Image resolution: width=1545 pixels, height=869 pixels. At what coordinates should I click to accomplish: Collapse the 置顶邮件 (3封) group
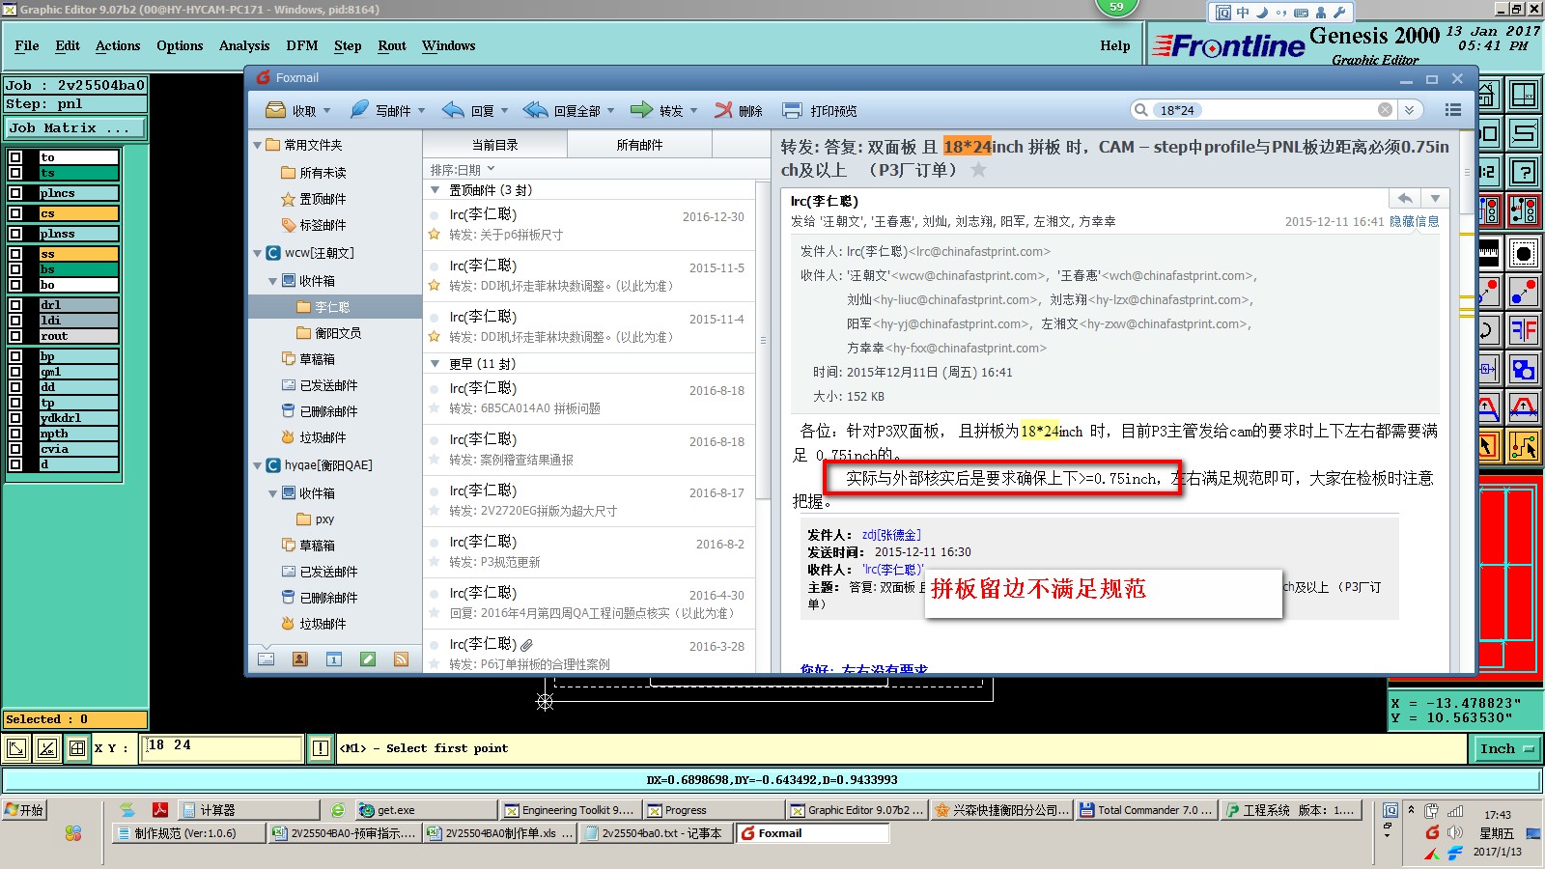[435, 190]
